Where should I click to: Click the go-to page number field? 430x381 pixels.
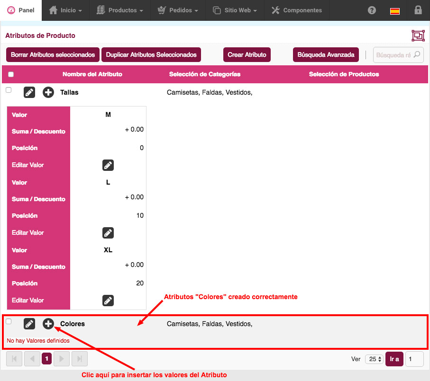[x=414, y=359]
